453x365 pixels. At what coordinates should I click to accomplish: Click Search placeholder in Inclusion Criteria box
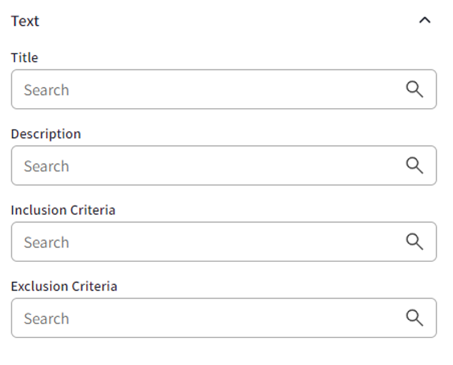[46, 242]
